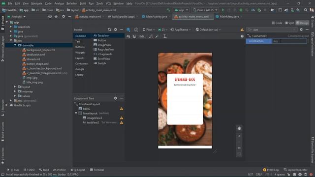The image size is (315, 177).
Task: Switch editor to Code view
Action: [277, 23]
